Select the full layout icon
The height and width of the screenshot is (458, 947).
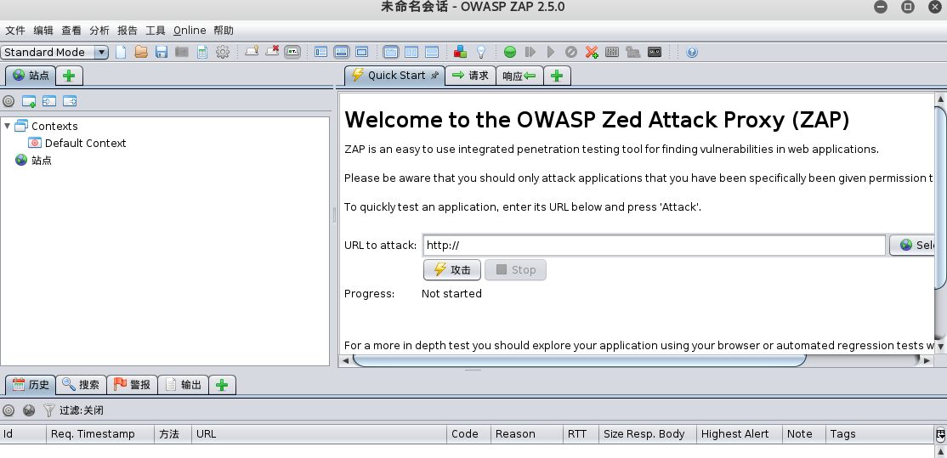tap(362, 52)
